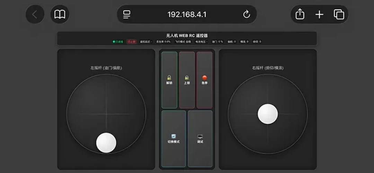The image size is (374, 173).
Task: Click the 电池电压 status entry
Action: [202, 42]
